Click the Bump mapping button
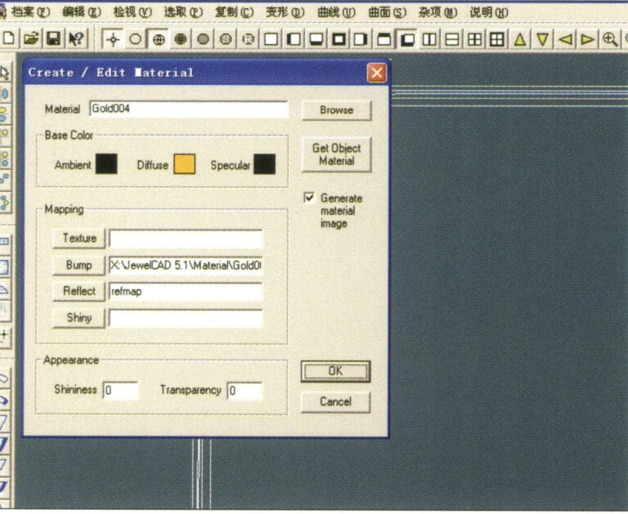Screen dimensions: 628x514 pyautogui.click(x=79, y=265)
